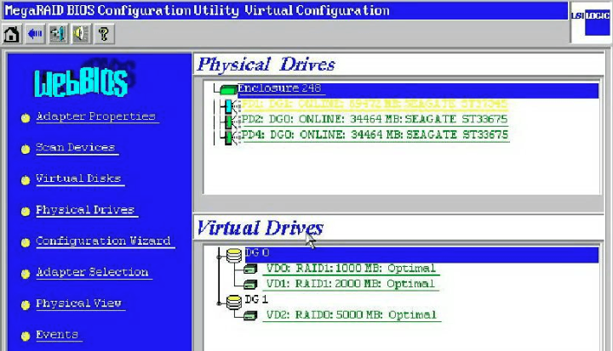Open the Events link

[57, 335]
